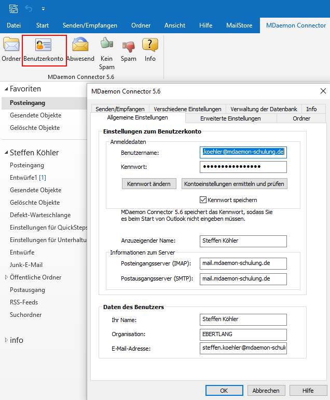Expand the Öffentliche Ordner tree node
The height and width of the screenshot is (400, 330).
click(6, 277)
